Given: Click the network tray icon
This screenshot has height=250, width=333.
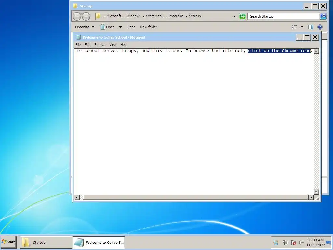Looking at the screenshot, I should coord(286,242).
